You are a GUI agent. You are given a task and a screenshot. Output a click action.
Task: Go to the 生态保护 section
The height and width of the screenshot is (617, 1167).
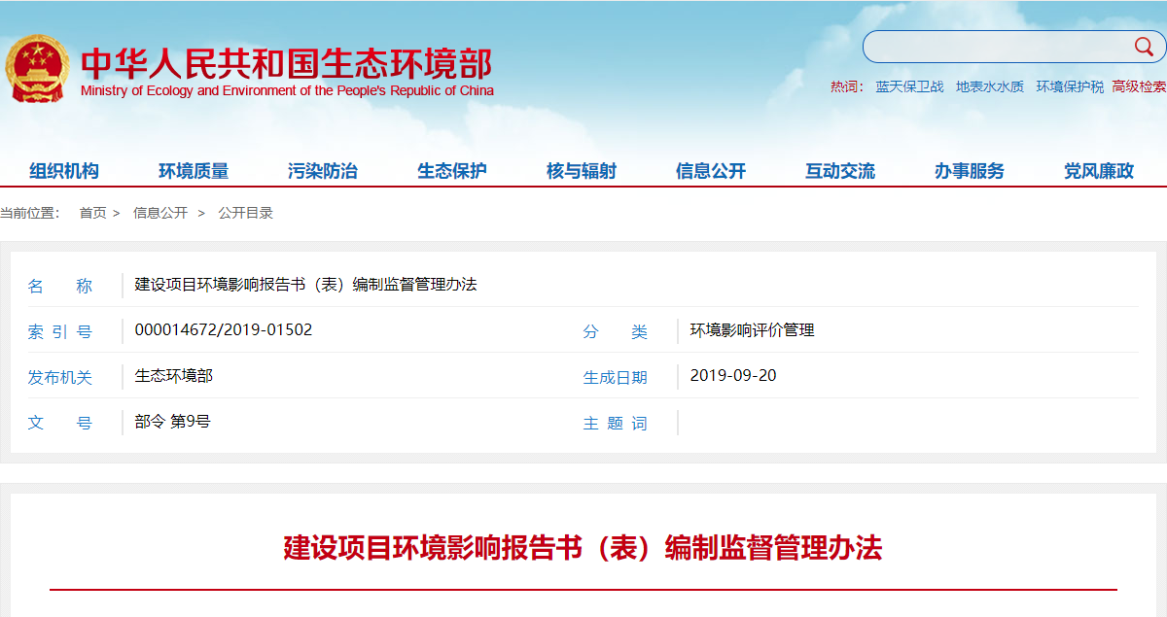(452, 171)
